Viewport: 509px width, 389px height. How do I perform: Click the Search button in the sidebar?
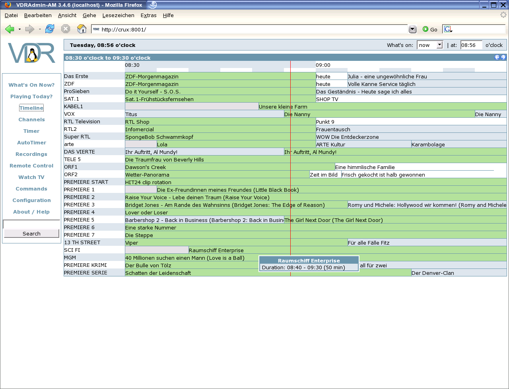click(x=31, y=233)
